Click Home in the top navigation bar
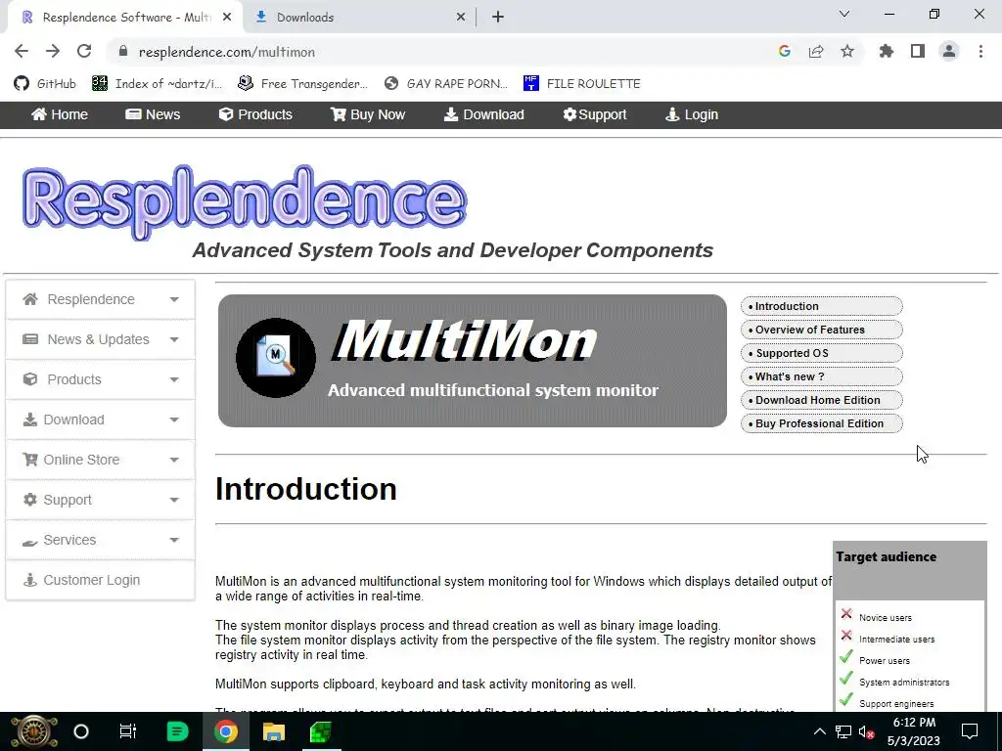This screenshot has height=751, width=1002. (60, 115)
